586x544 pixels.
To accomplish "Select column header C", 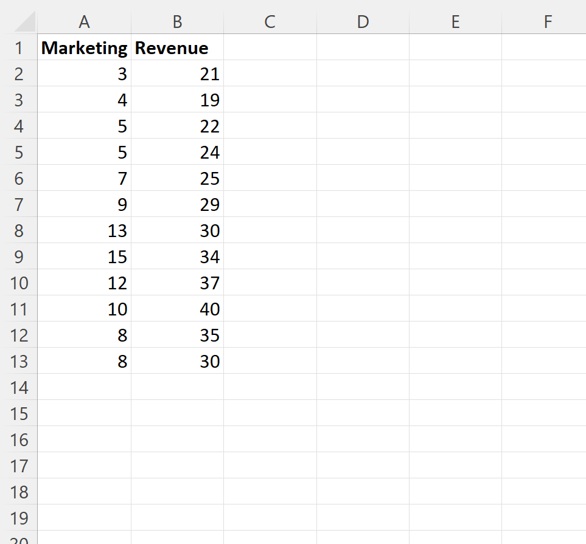I will [x=270, y=21].
